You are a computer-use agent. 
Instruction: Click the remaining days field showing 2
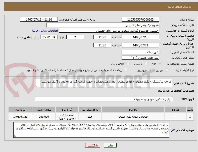pyautogui.click(x=75, y=37)
